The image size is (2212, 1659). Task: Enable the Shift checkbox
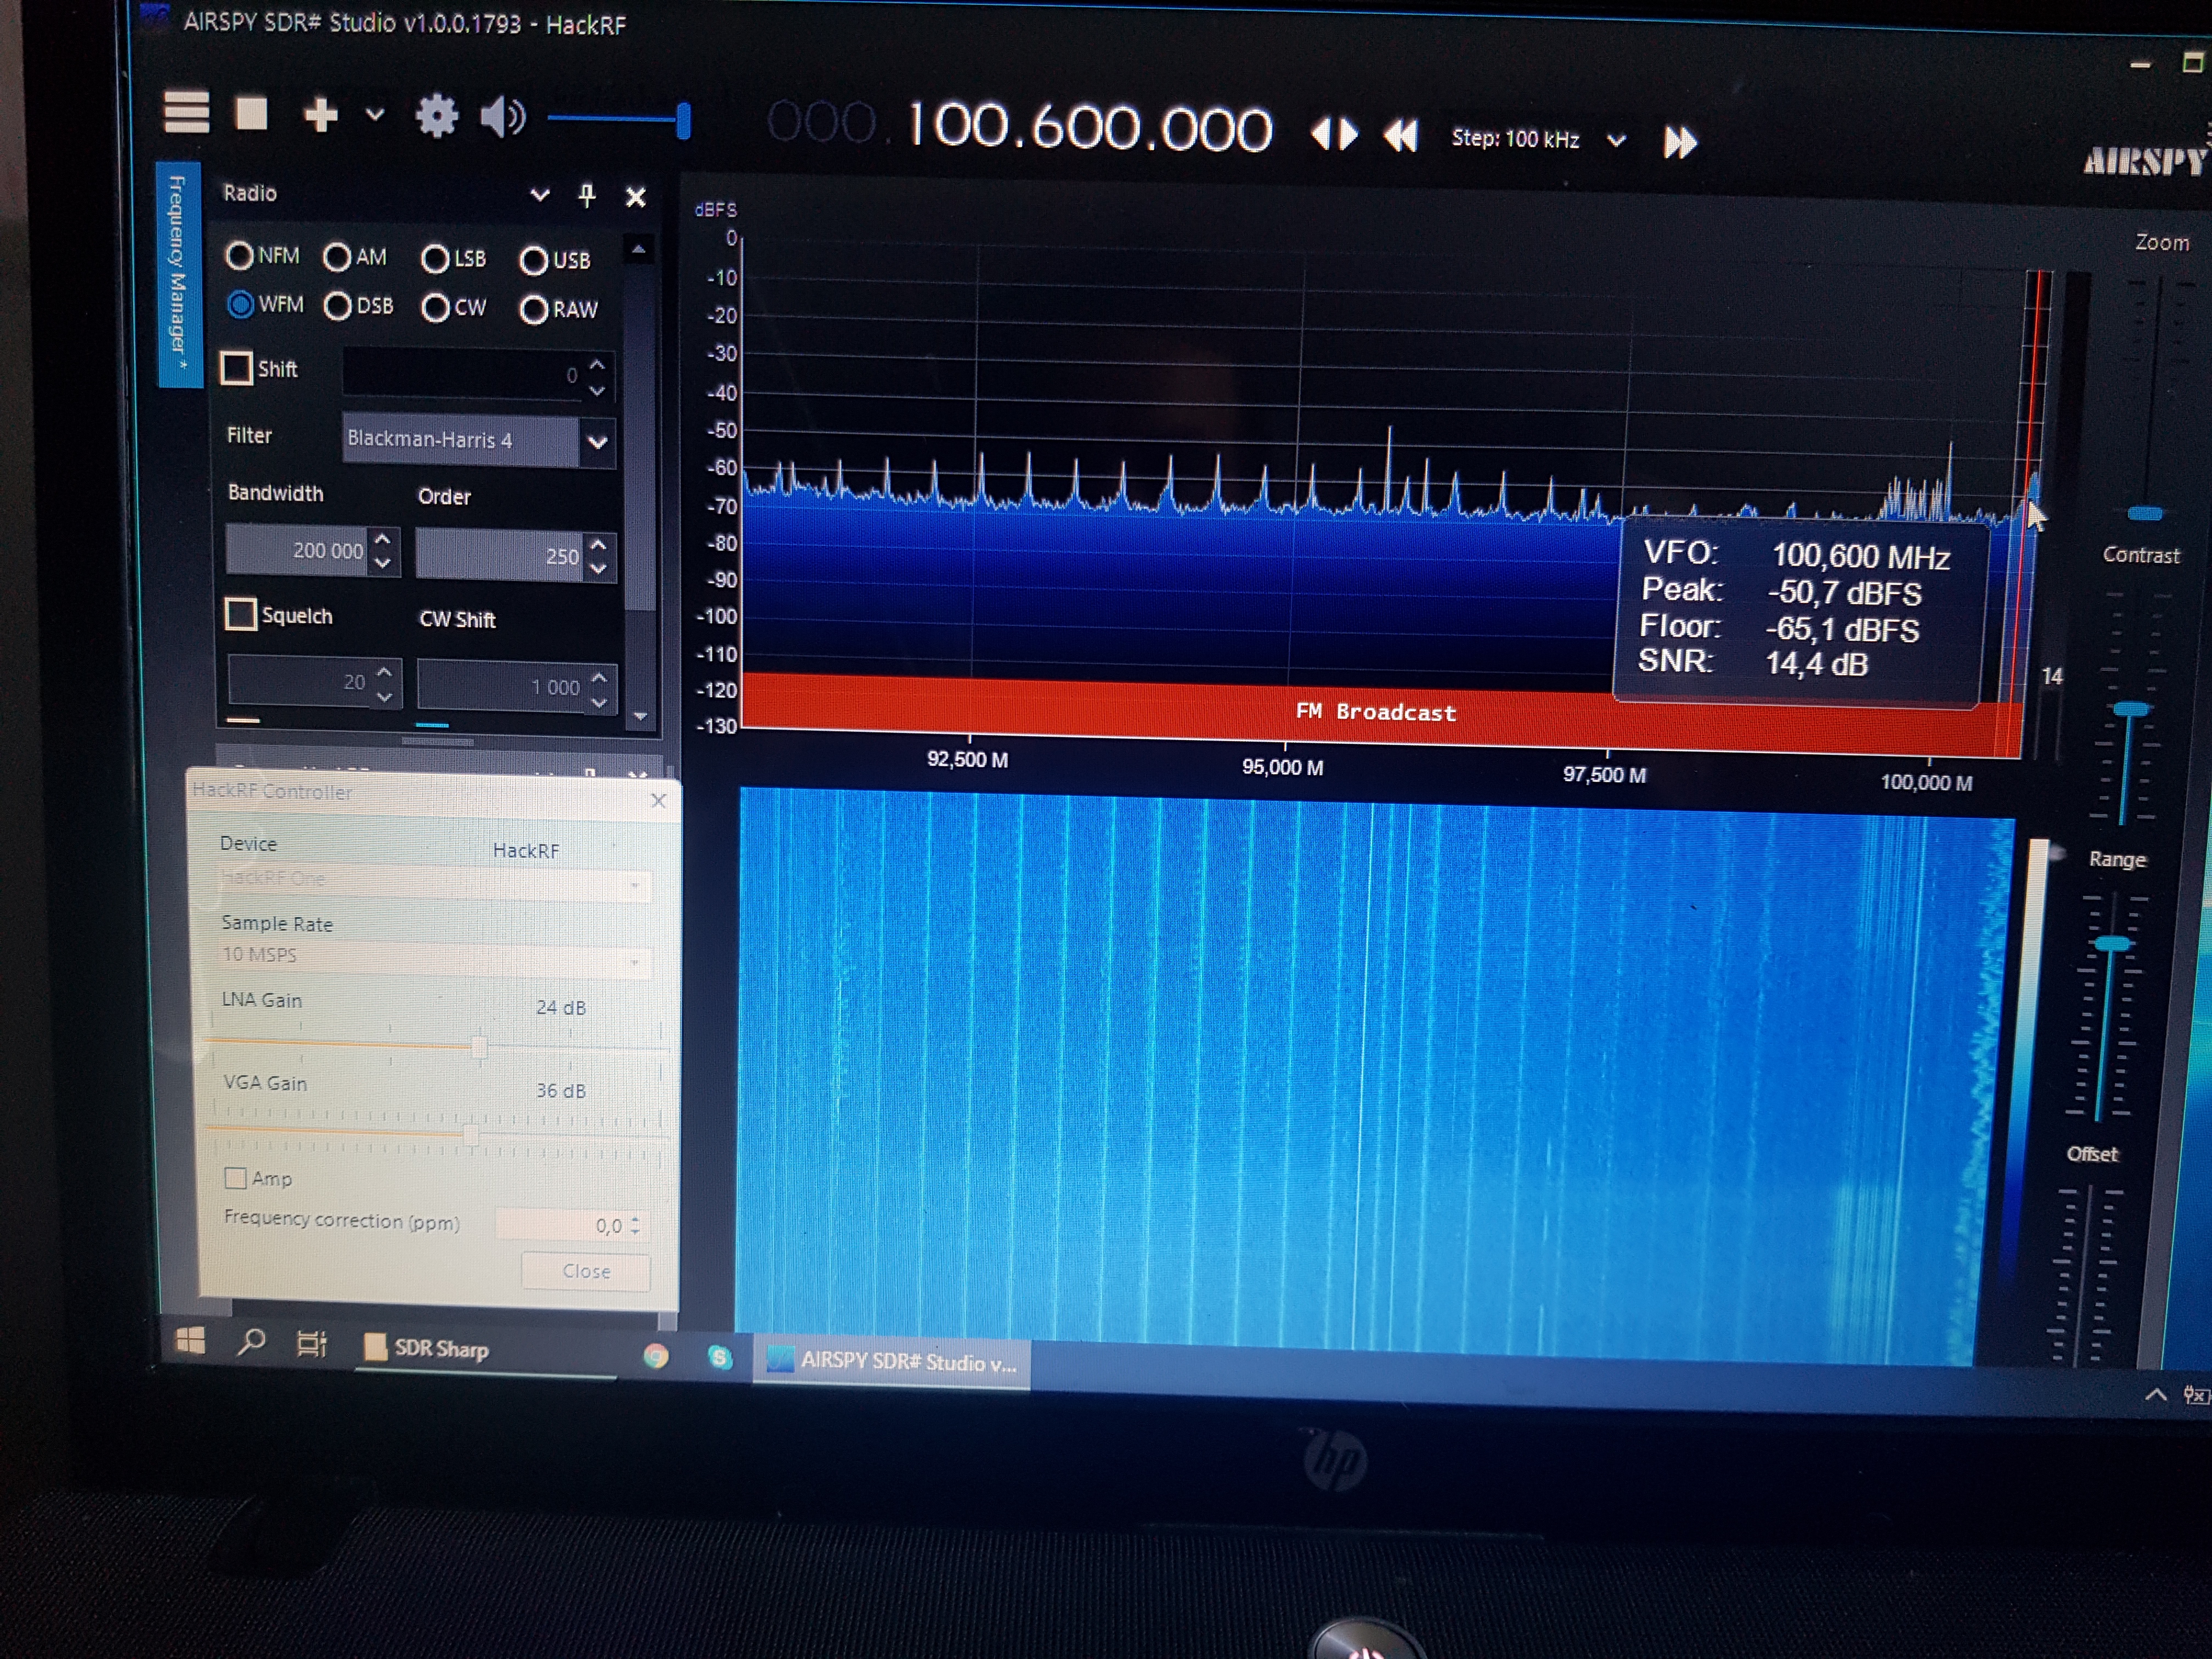coord(237,368)
